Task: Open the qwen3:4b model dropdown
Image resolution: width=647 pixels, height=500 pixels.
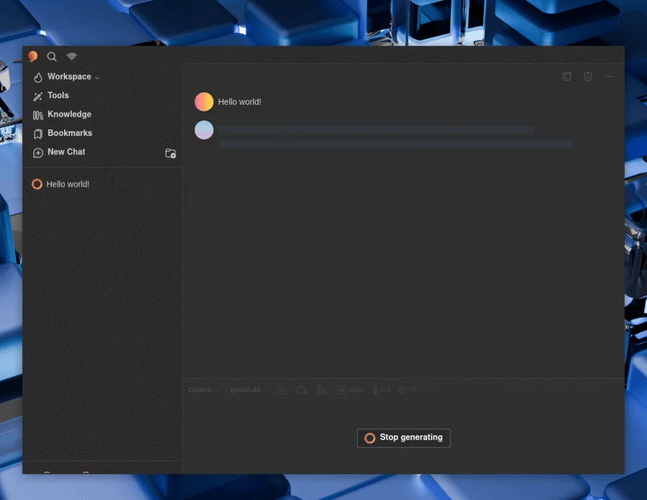Action: (249, 390)
